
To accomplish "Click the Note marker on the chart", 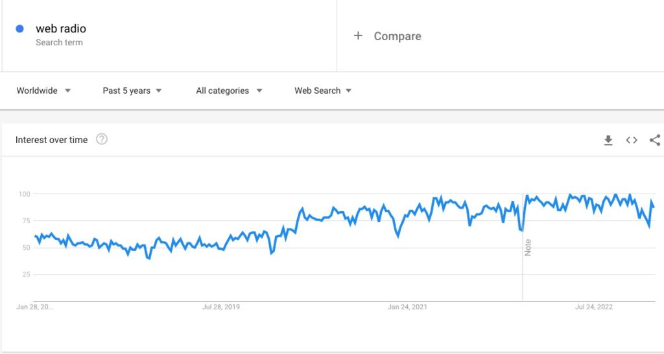I will pos(528,247).
